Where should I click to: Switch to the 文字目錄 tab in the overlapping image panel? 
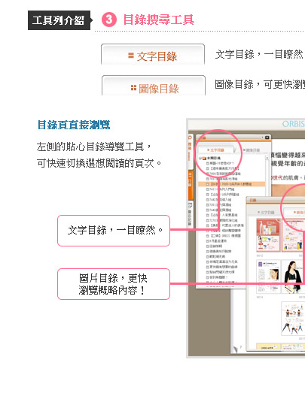point(266,213)
